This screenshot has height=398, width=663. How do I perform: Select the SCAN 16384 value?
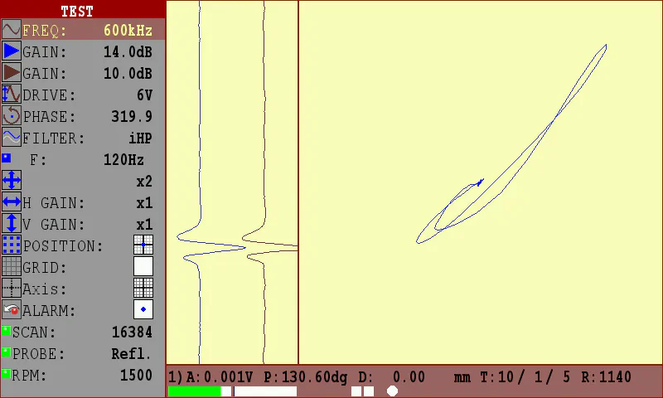coord(132,332)
